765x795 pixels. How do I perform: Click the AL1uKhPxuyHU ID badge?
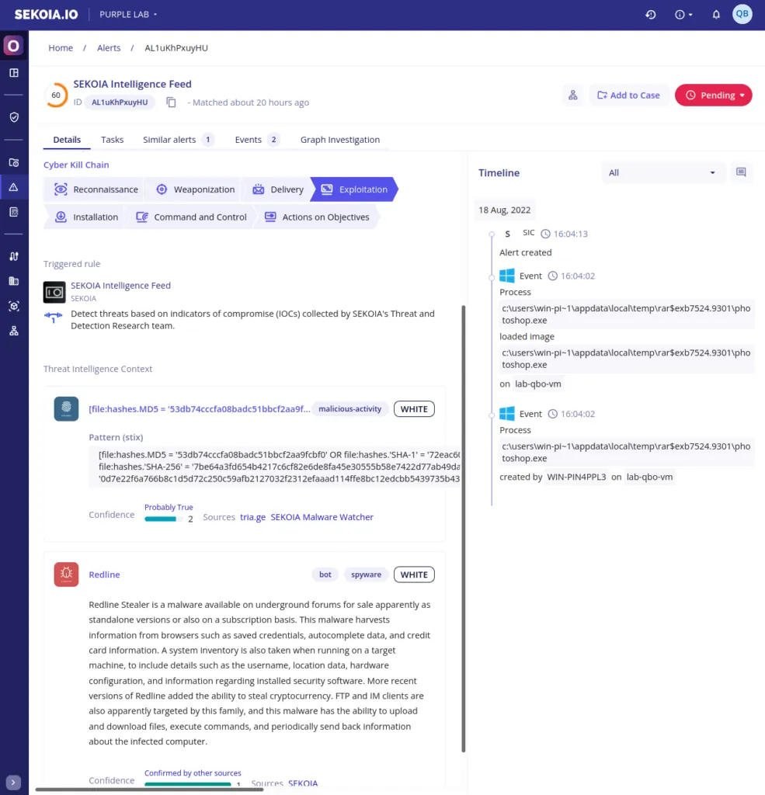[120, 102]
